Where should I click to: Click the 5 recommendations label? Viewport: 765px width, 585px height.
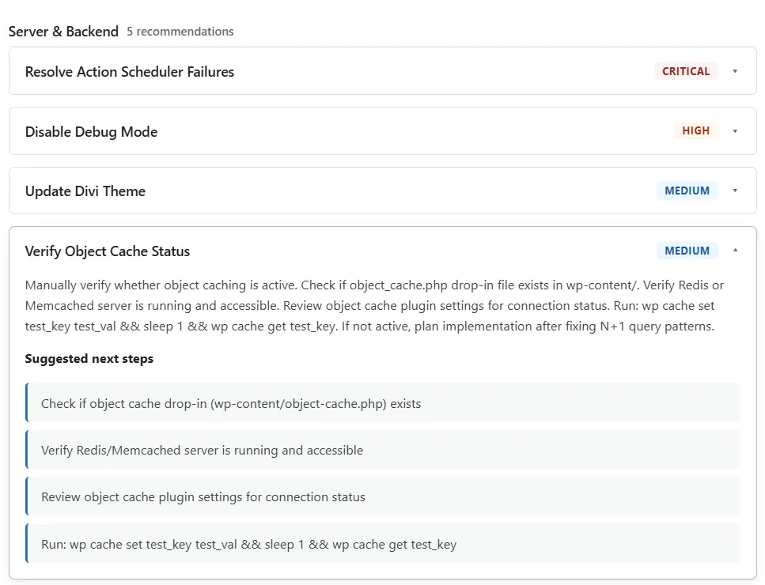tap(180, 32)
